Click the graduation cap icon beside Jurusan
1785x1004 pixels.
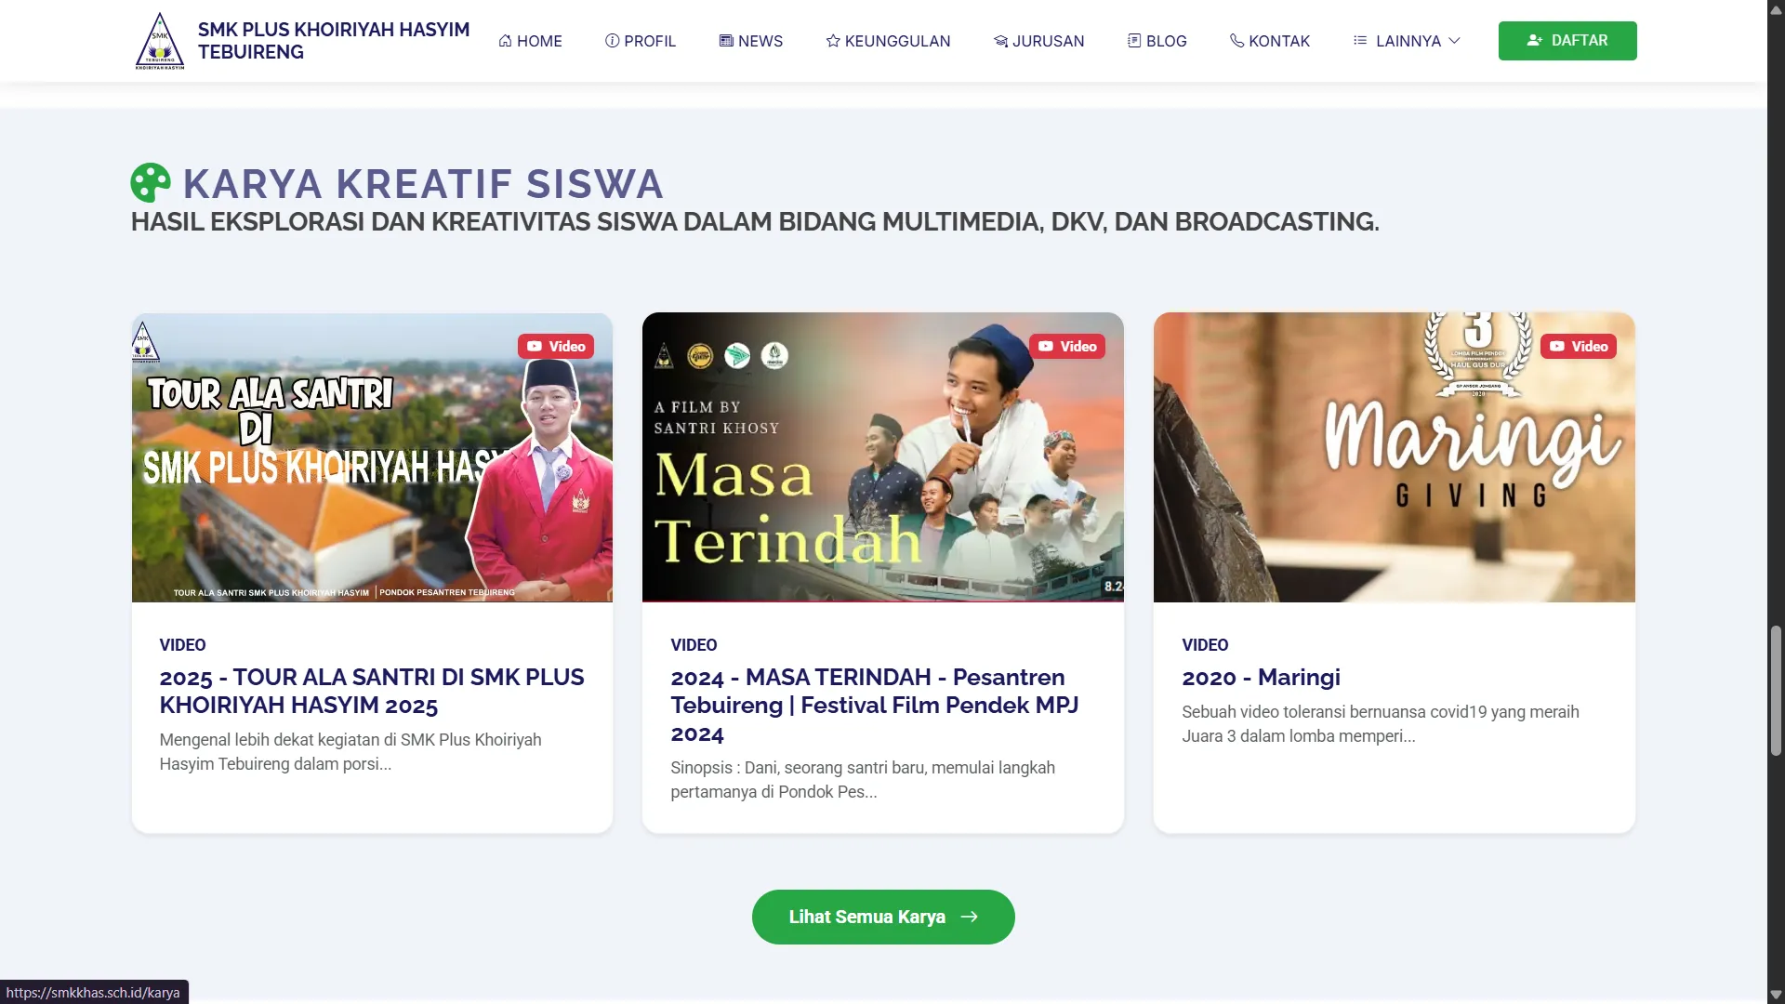point(1000,41)
